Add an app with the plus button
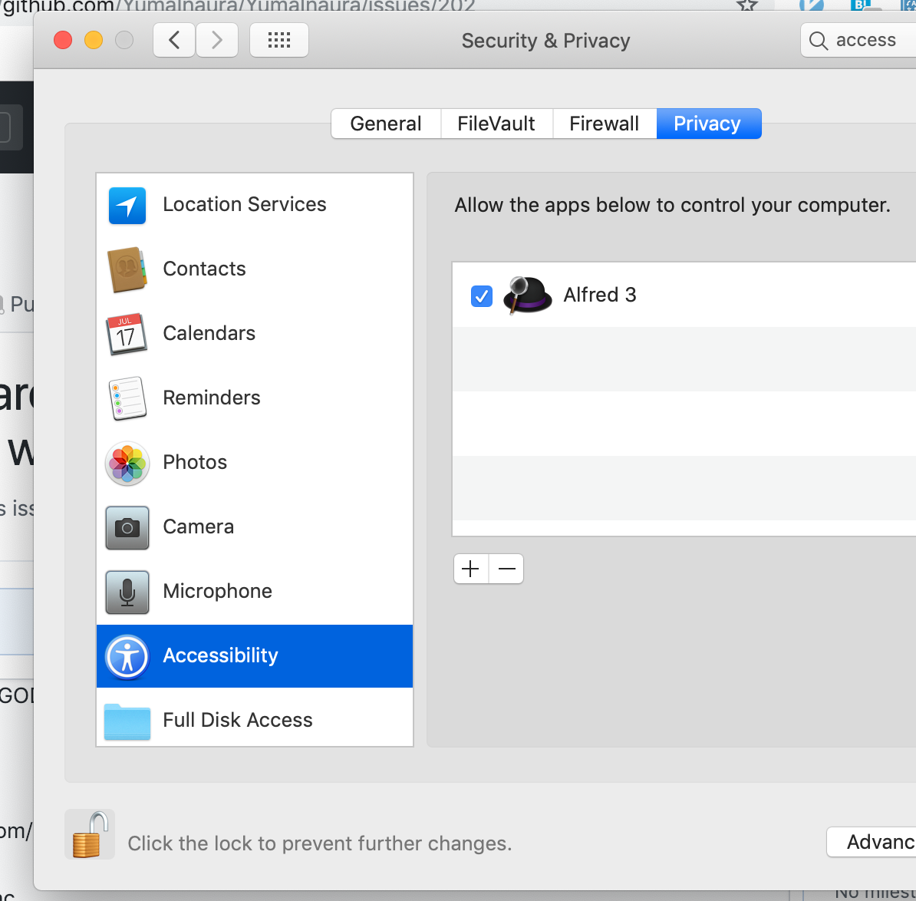Screen dimensions: 916x901 coord(470,569)
